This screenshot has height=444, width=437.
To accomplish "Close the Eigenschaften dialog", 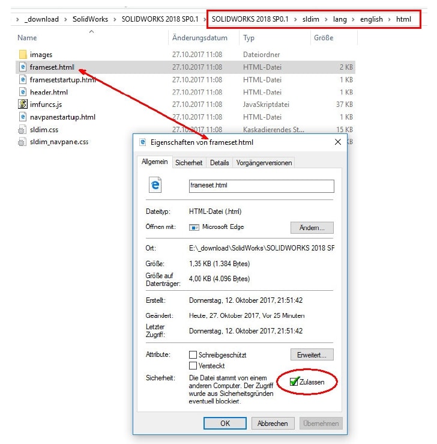I will pyautogui.click(x=338, y=142).
